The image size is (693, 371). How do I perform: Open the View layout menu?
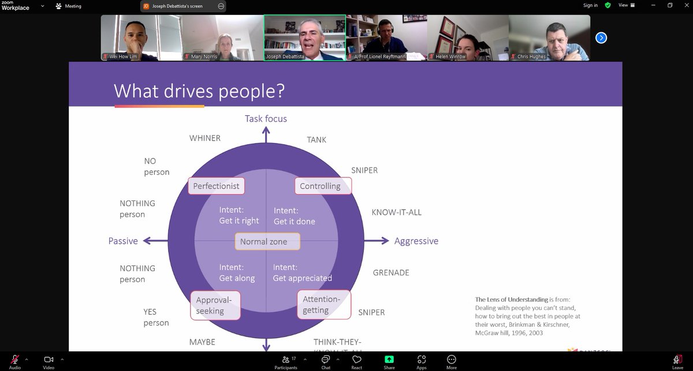[627, 5]
